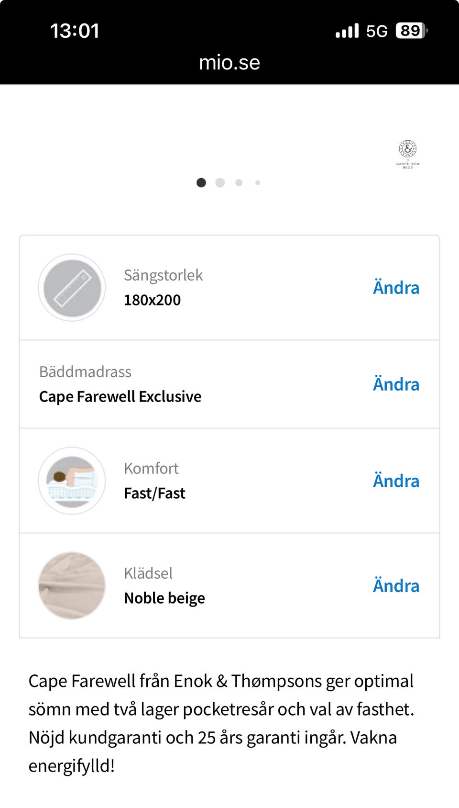
Task: Open the Cape Farewell Exclusive mattress row
Action: tap(120, 396)
